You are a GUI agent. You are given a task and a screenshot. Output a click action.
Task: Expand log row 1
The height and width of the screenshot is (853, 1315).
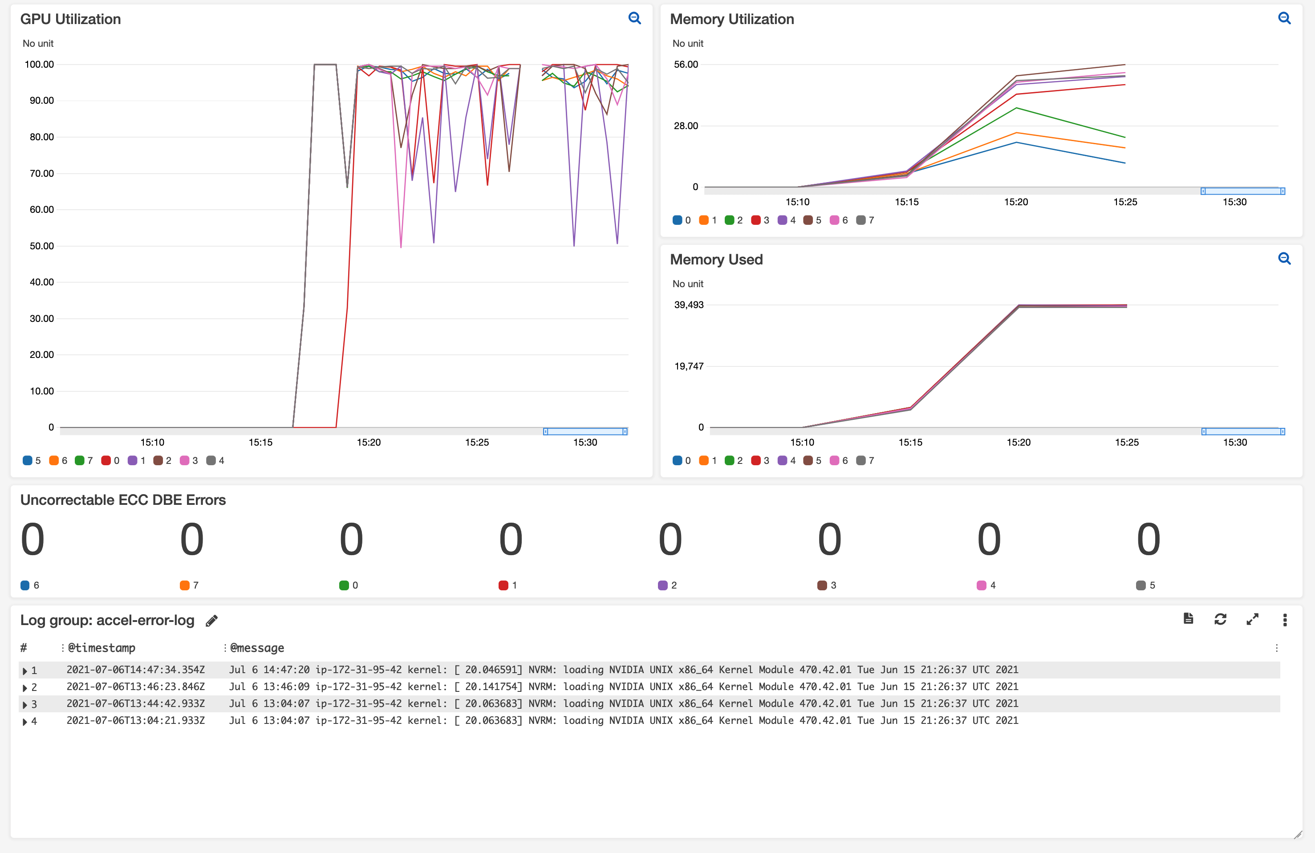pos(25,670)
